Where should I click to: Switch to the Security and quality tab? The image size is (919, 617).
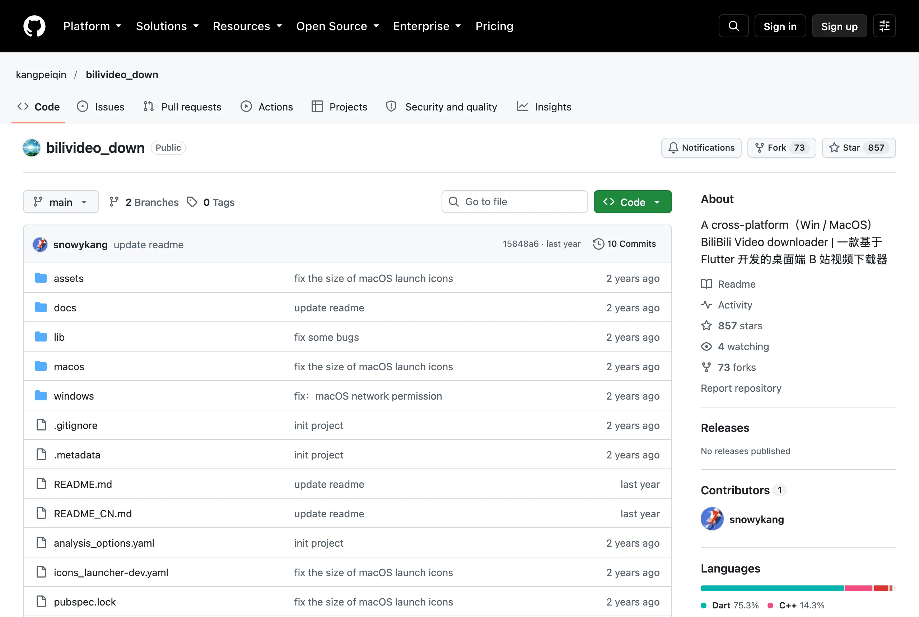[442, 107]
